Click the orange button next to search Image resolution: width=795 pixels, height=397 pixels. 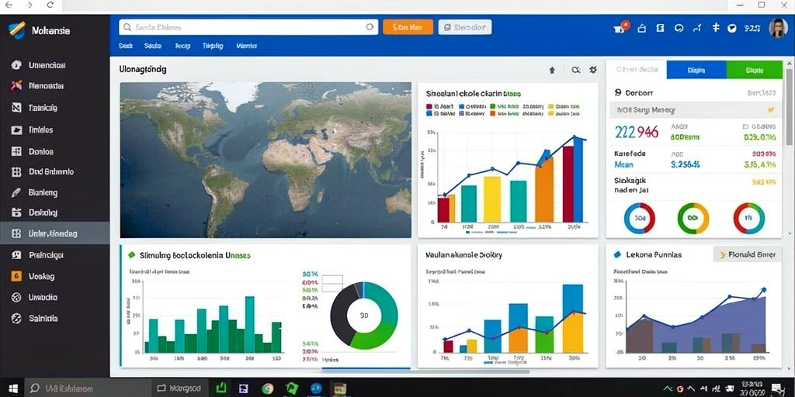point(408,27)
